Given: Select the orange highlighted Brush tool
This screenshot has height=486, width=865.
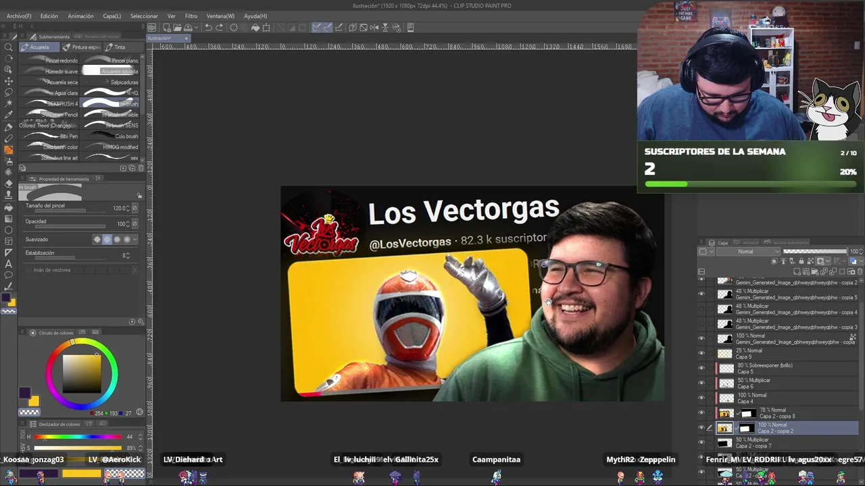Looking at the screenshot, I should point(9,150).
